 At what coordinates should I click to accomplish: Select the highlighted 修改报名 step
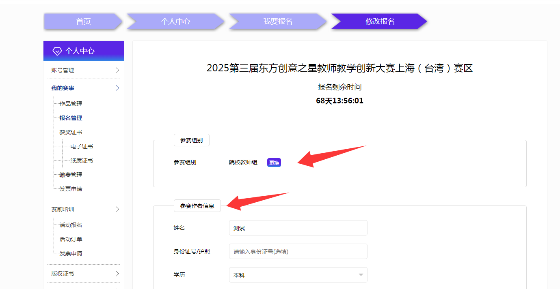click(x=379, y=21)
